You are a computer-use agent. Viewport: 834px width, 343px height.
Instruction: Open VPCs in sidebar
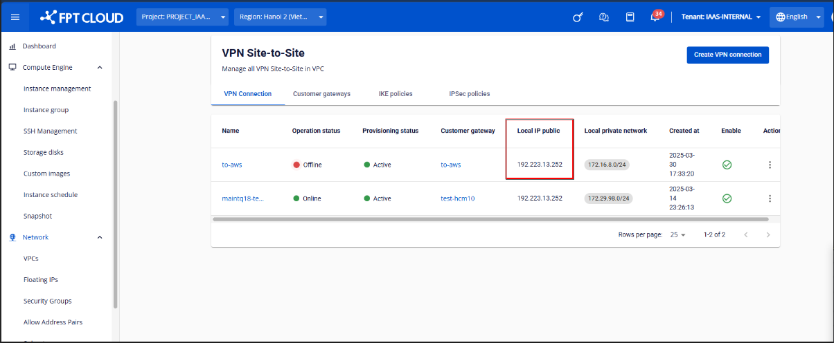[30, 259]
